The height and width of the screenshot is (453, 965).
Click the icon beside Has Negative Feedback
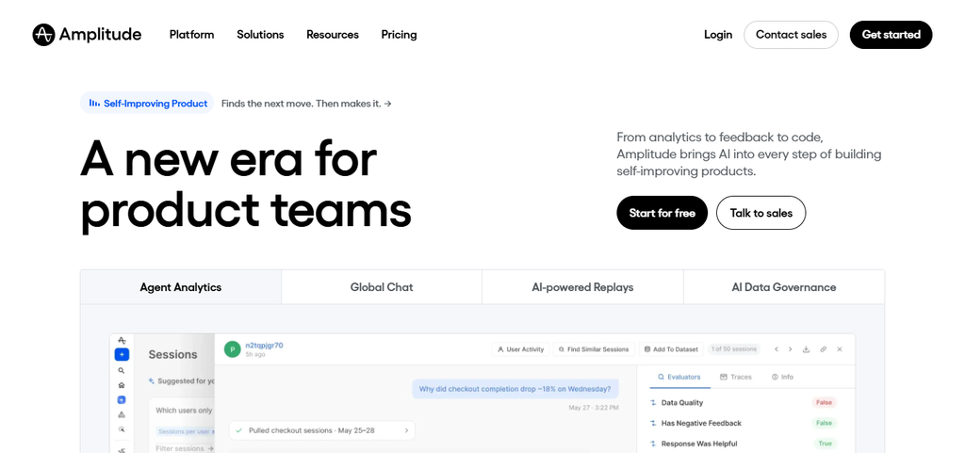click(653, 423)
